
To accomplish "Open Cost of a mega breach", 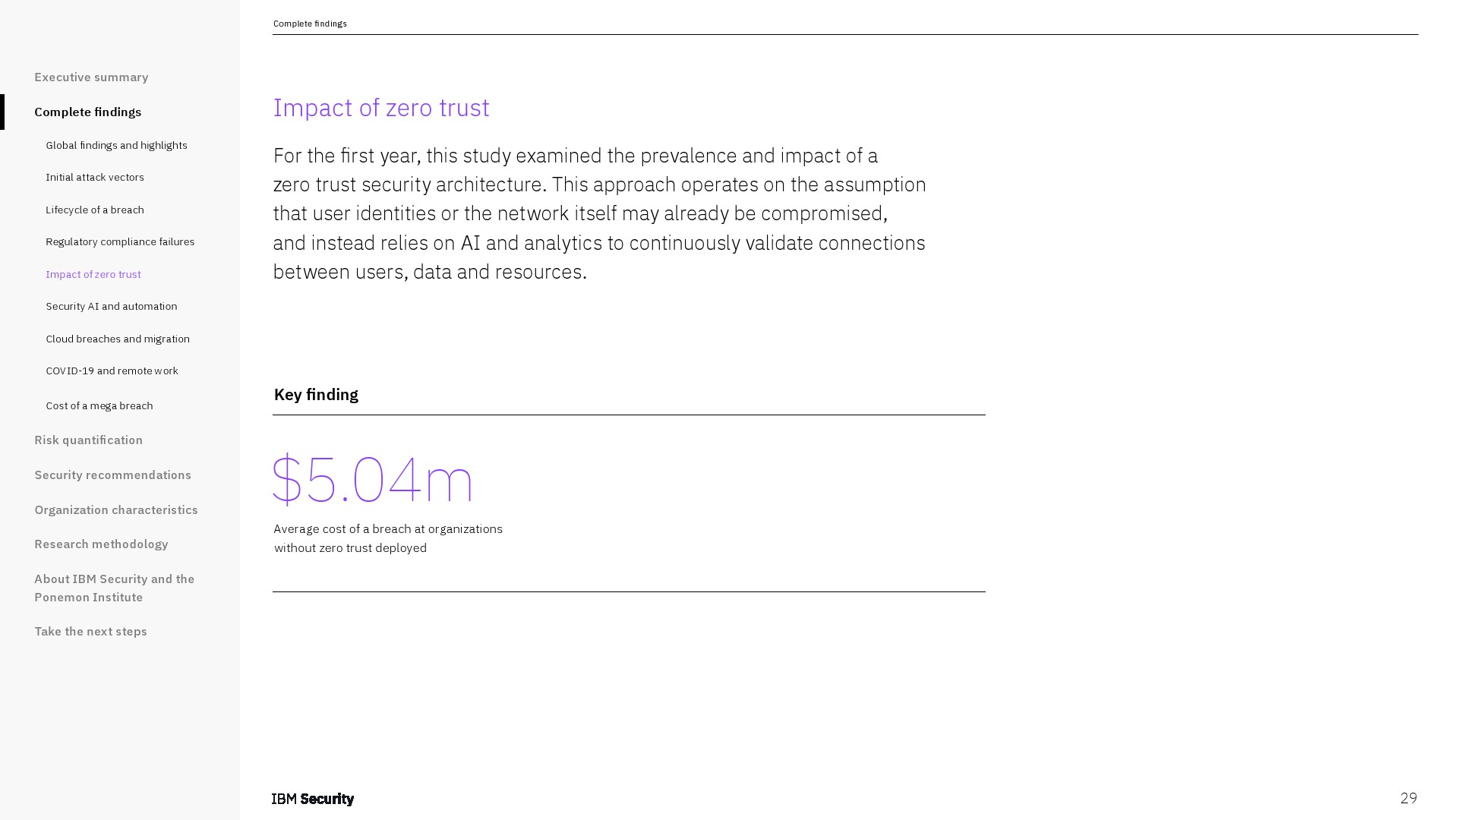I will (x=99, y=406).
